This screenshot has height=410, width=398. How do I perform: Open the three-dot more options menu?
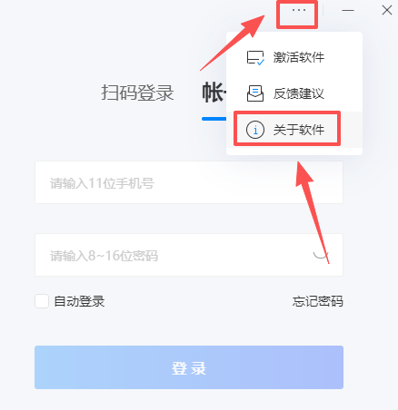click(x=298, y=10)
